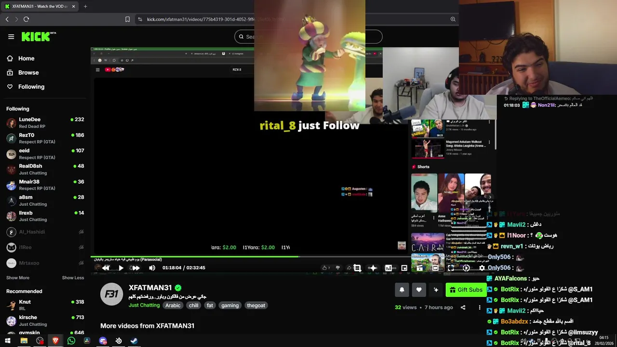Open Browse in the sidebar
Image resolution: width=617 pixels, height=347 pixels.
click(23, 72)
